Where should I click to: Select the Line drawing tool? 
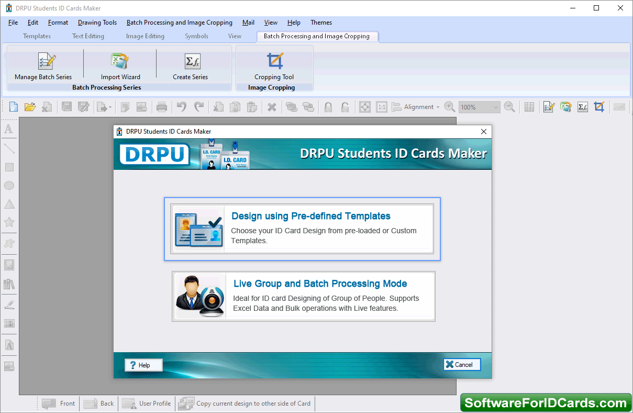(x=9, y=148)
